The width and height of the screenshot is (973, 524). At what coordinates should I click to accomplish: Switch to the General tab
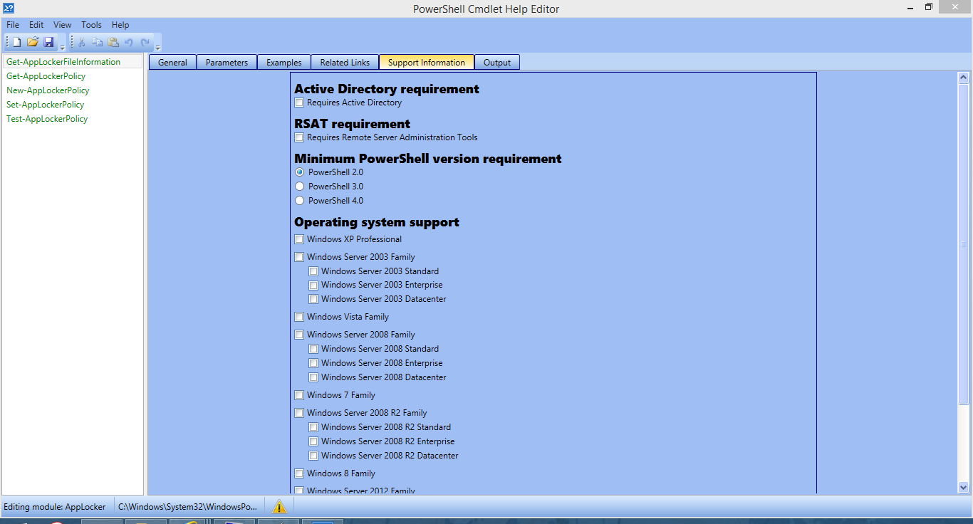(x=172, y=62)
